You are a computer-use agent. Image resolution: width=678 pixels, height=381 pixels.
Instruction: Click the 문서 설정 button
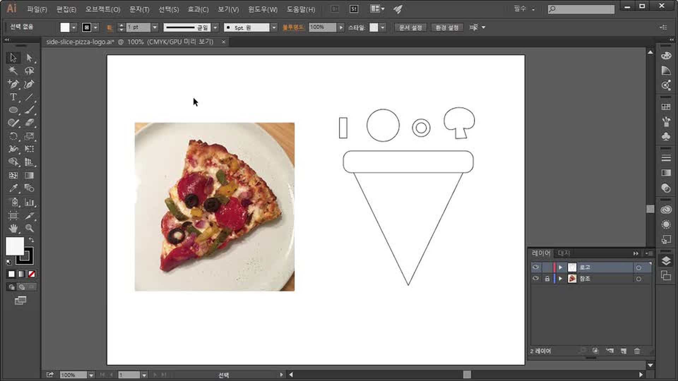(x=410, y=27)
